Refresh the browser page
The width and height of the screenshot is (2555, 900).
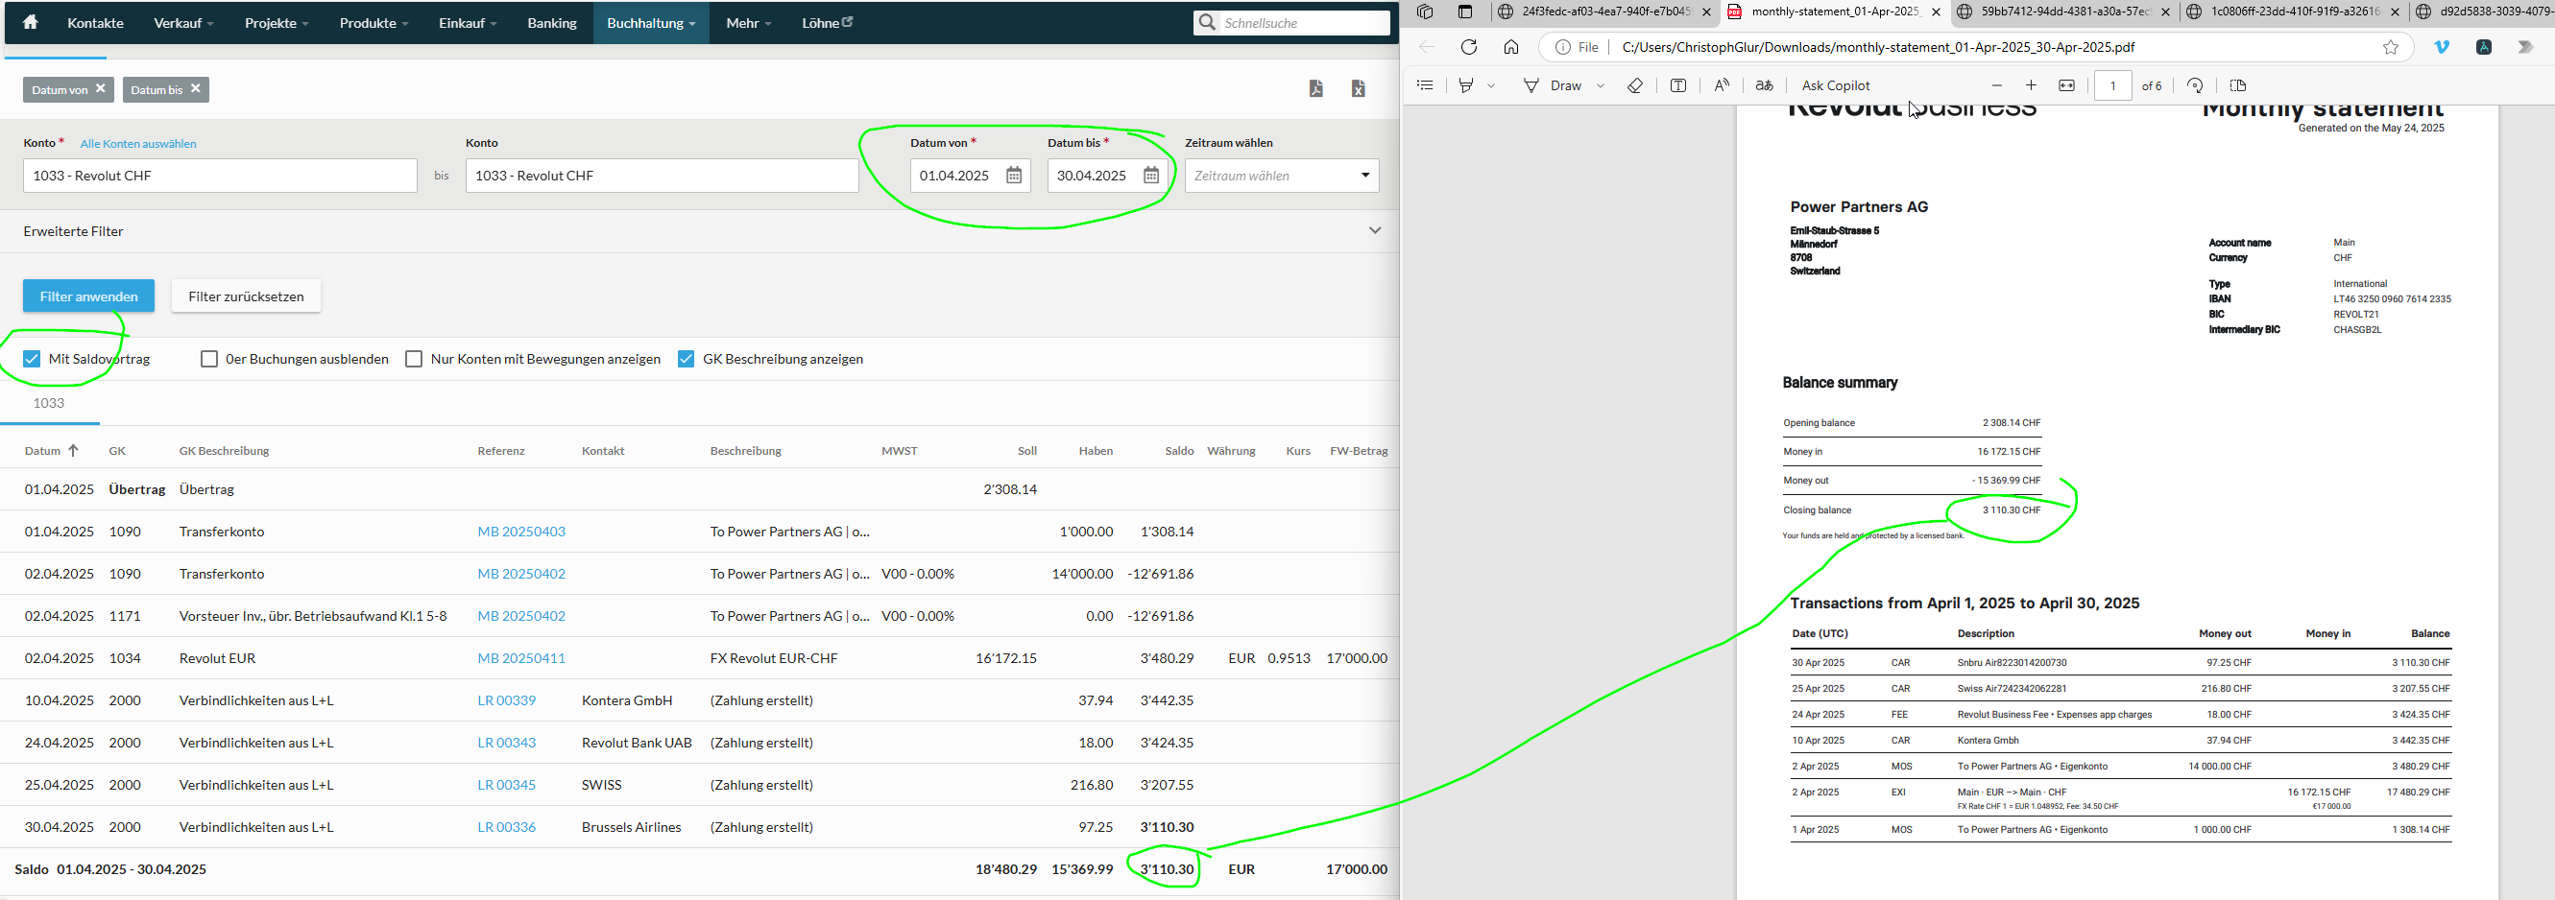pos(1469,47)
